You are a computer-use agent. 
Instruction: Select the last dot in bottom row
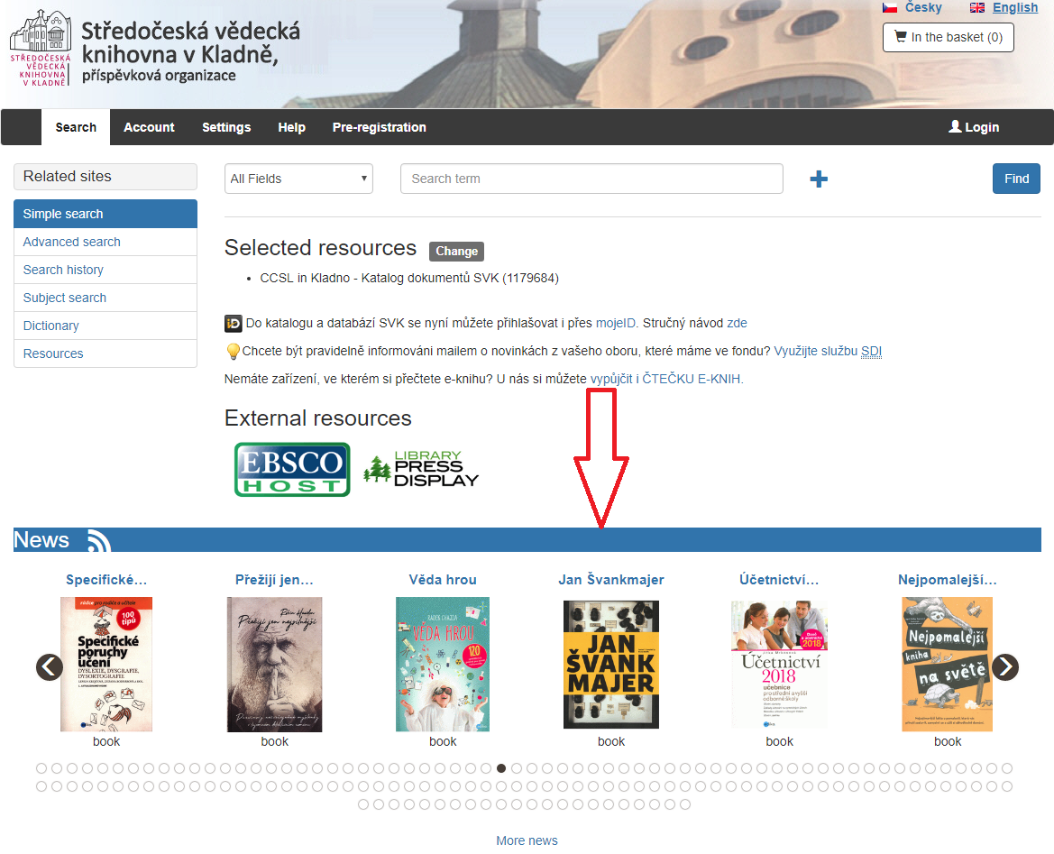685,804
